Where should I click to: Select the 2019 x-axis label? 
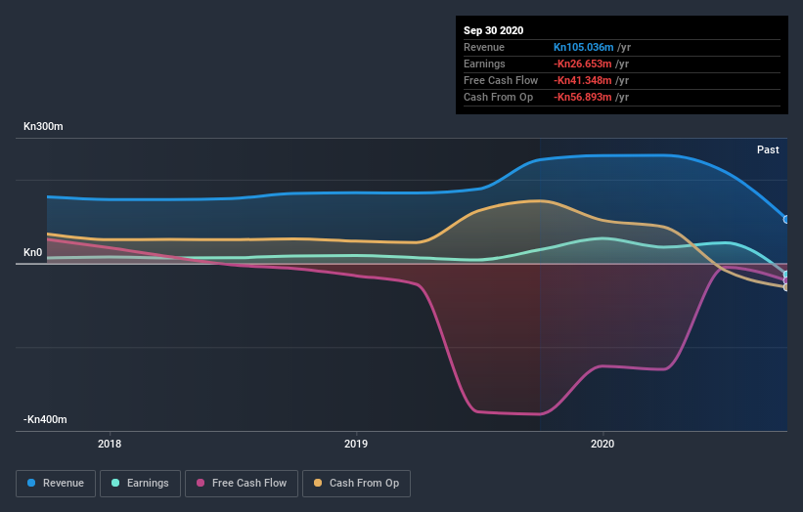(356, 444)
